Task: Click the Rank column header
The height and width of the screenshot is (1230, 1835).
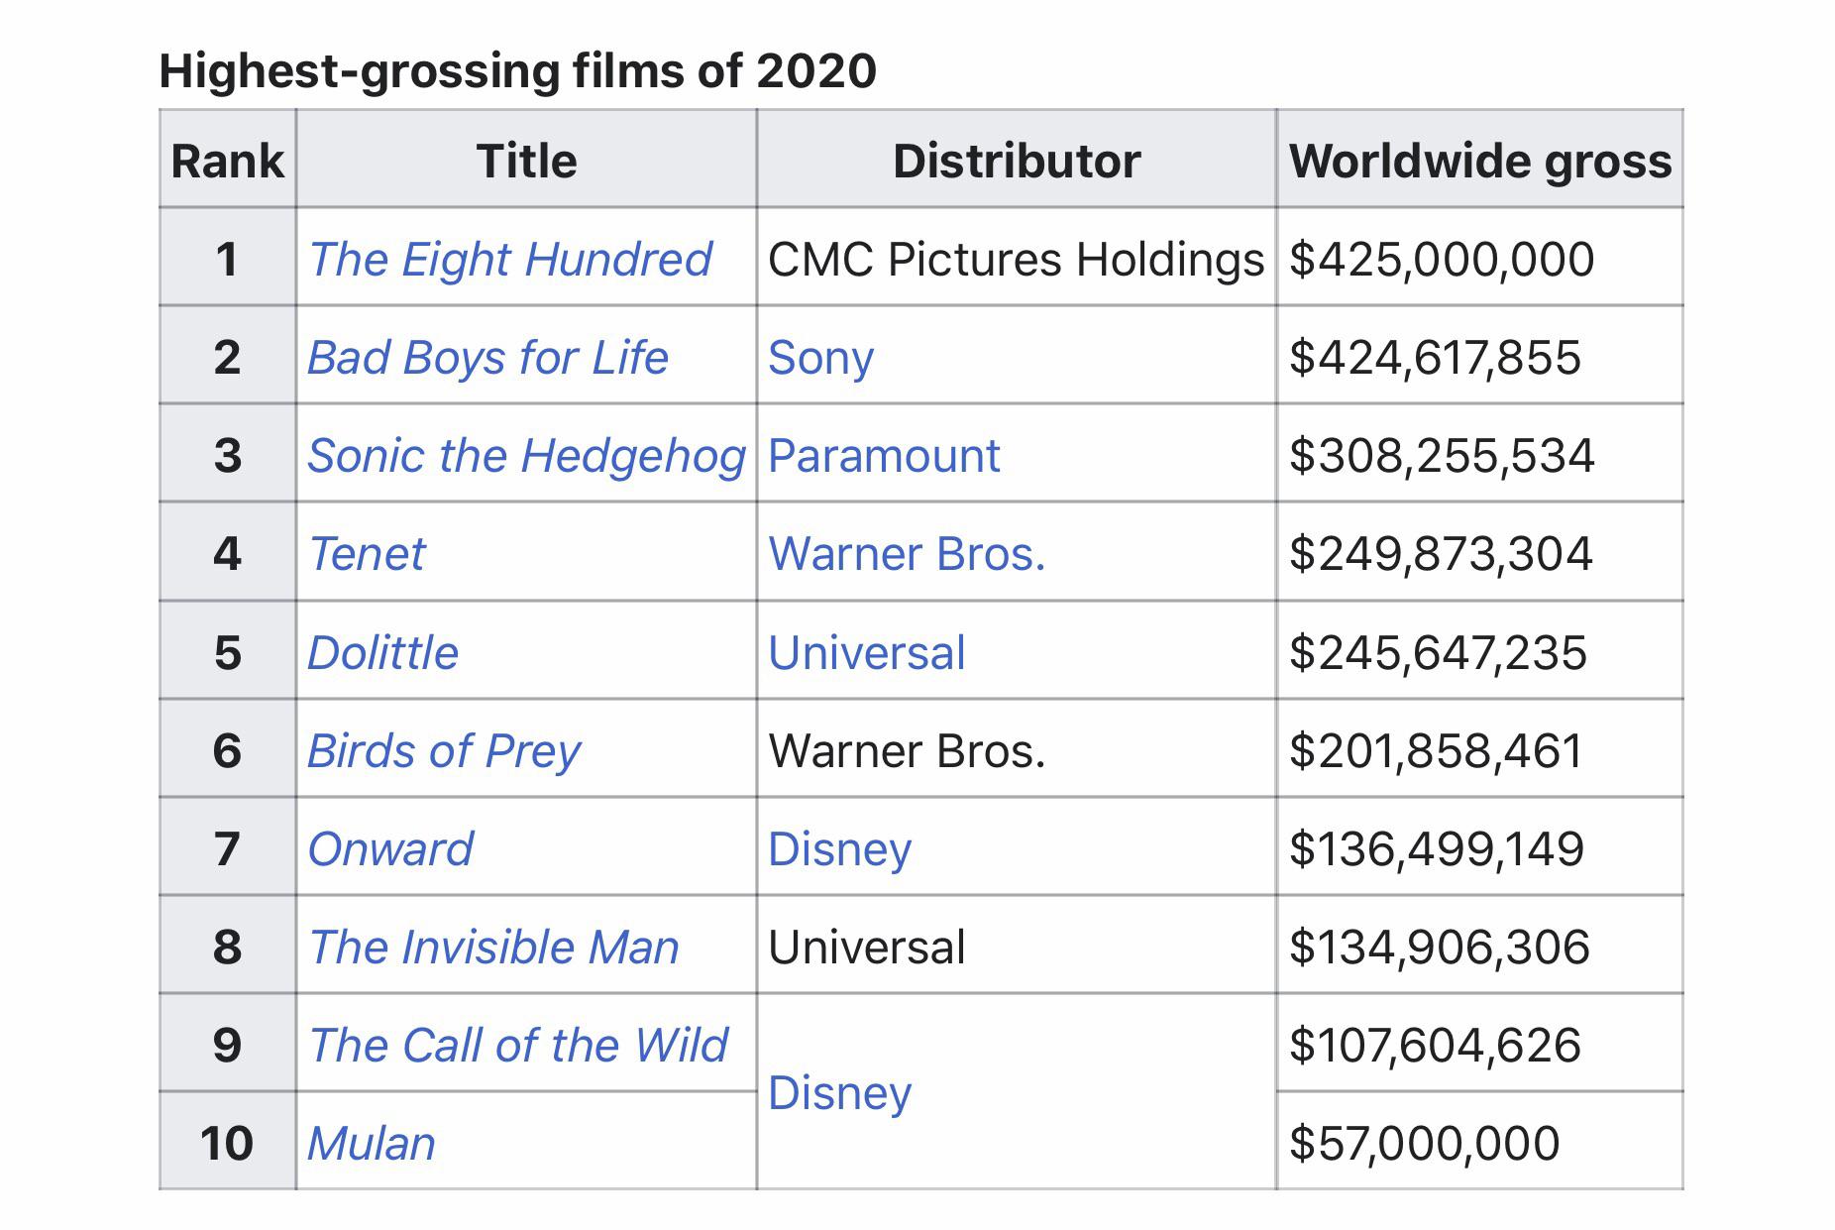Action: [x=227, y=162]
